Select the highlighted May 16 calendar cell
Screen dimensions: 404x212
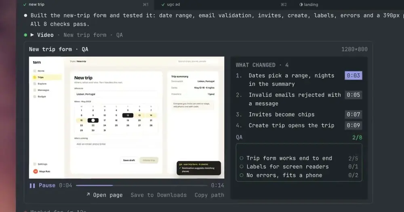(93, 120)
